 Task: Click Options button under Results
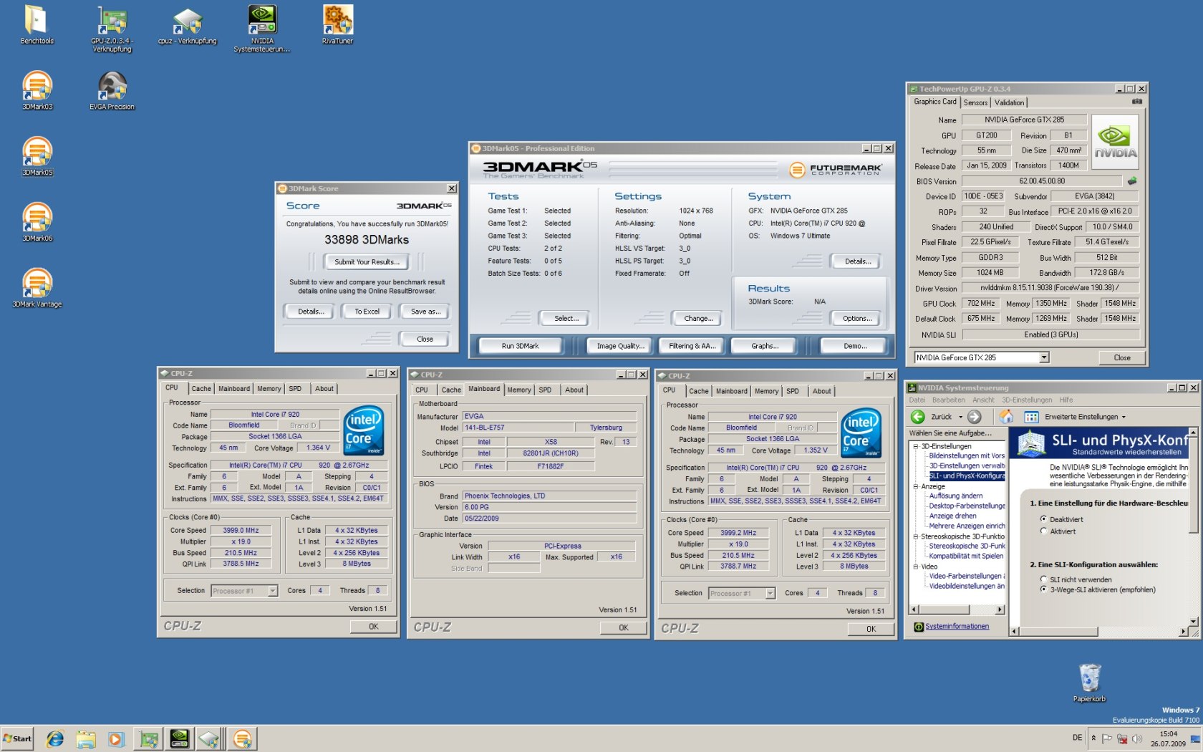(x=856, y=319)
